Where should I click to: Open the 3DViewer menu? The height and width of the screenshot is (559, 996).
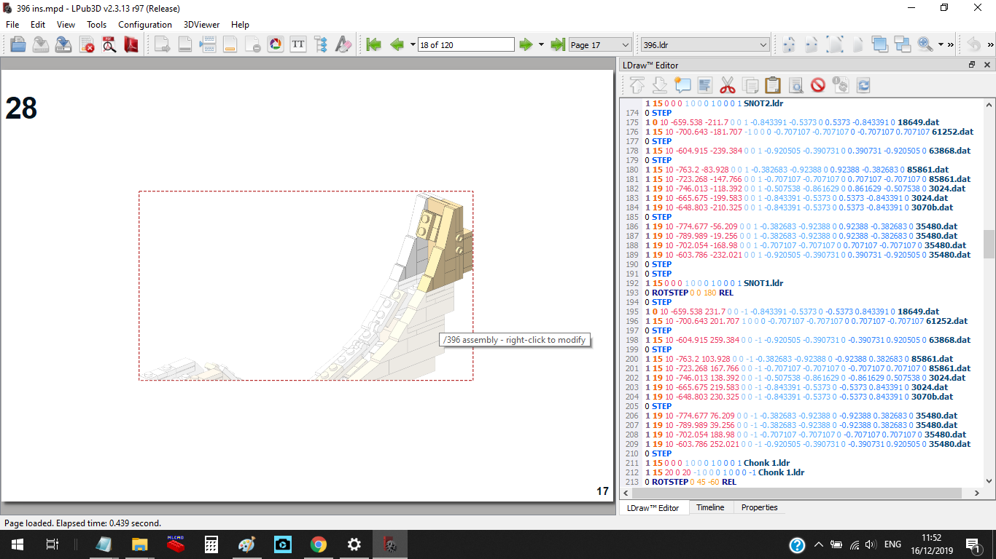[201, 24]
